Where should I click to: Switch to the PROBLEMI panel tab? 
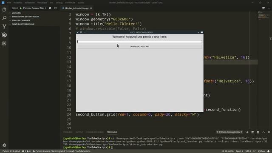[x=68, y=132]
